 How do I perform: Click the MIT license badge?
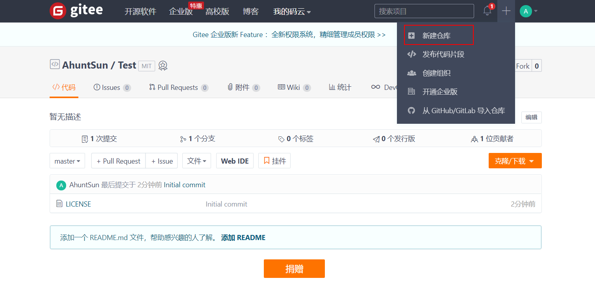pos(146,66)
